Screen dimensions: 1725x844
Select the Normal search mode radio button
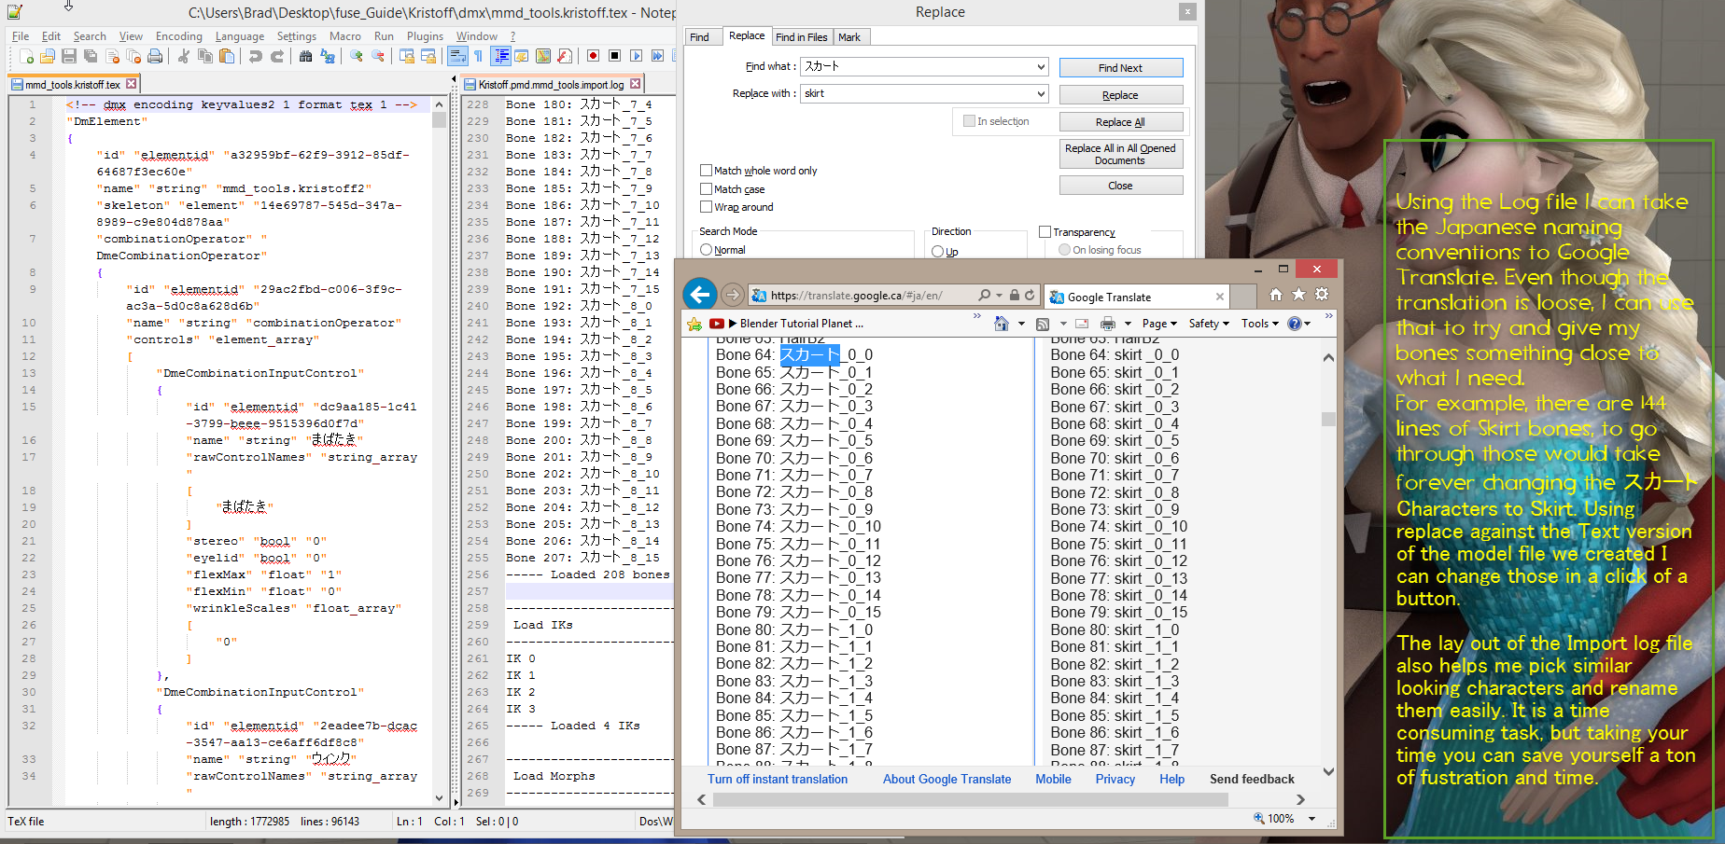tap(707, 250)
